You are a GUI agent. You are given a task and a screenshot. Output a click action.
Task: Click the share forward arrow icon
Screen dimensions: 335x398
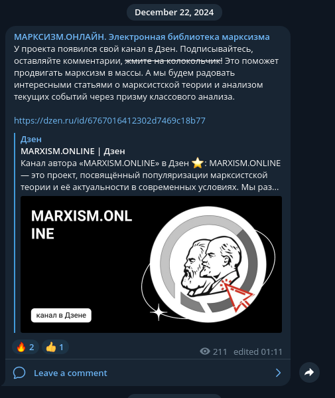(309, 372)
